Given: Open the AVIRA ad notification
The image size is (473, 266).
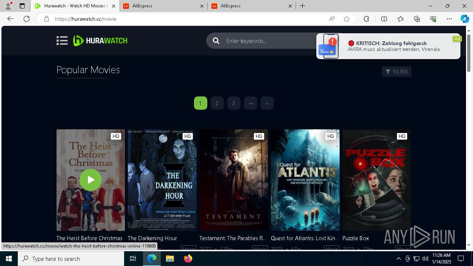Looking at the screenshot, I should [x=388, y=46].
